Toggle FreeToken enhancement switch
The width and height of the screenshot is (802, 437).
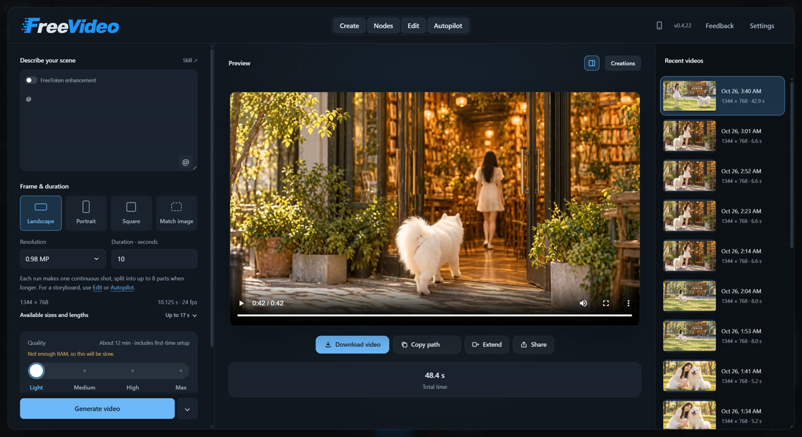(31, 80)
